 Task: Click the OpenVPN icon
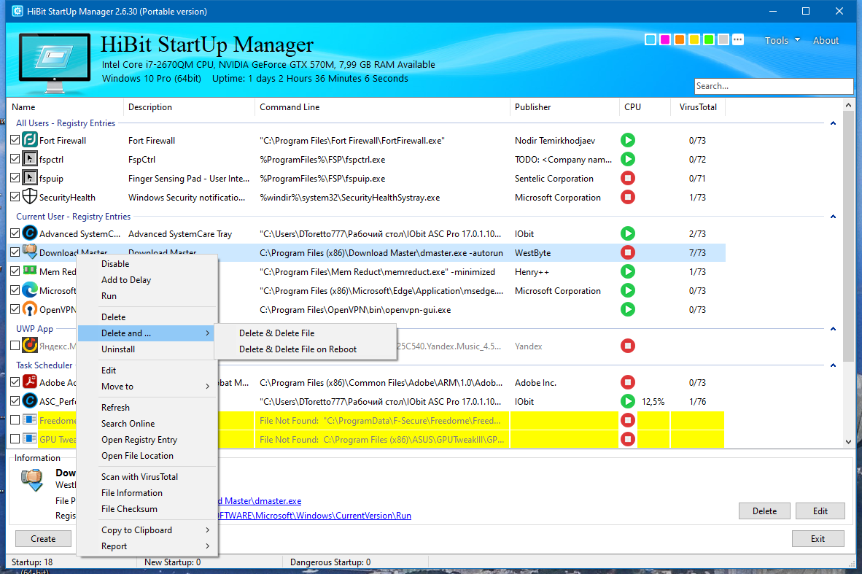pos(30,309)
